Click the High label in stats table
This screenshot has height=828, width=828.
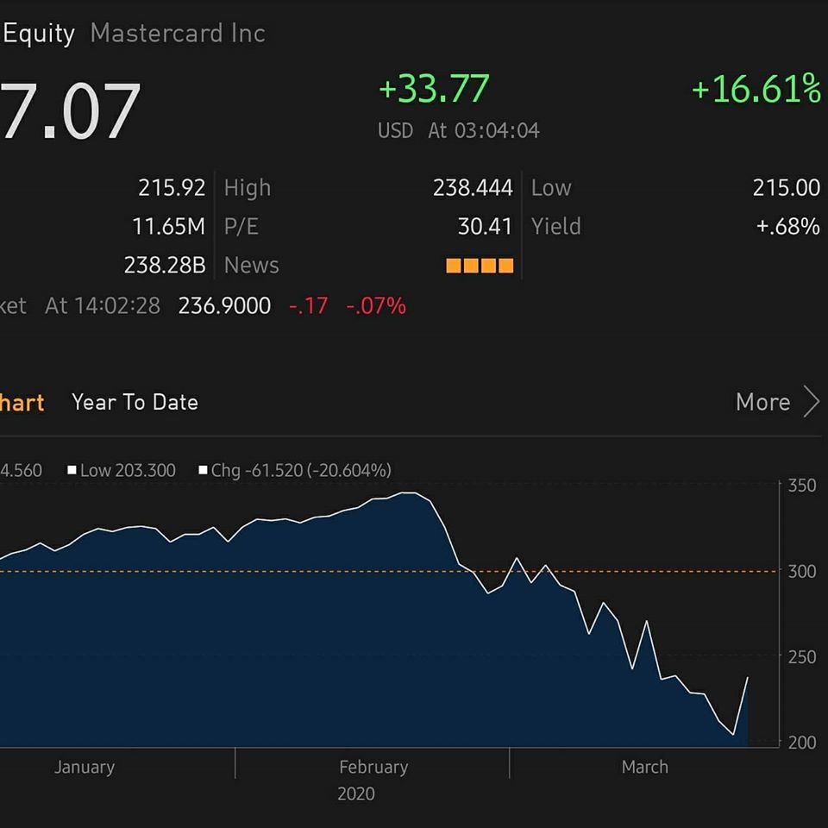pos(248,188)
